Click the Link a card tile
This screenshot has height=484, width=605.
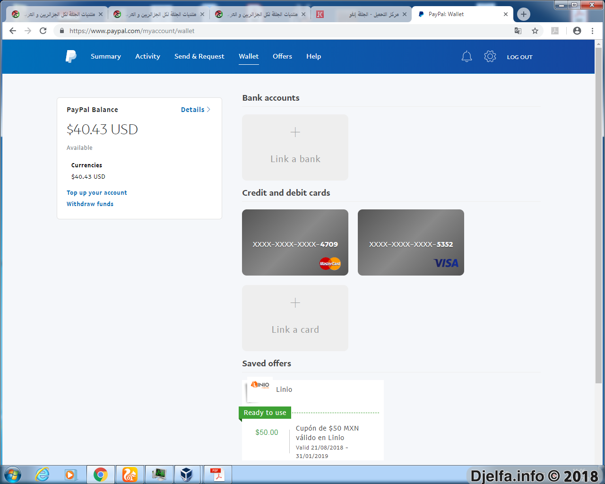[295, 318]
